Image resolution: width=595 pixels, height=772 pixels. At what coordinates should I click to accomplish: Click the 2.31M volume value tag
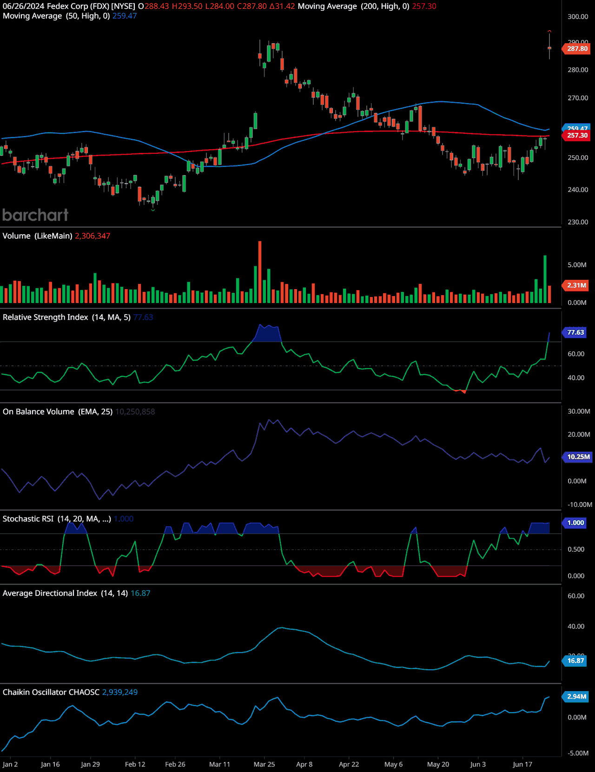click(x=576, y=285)
